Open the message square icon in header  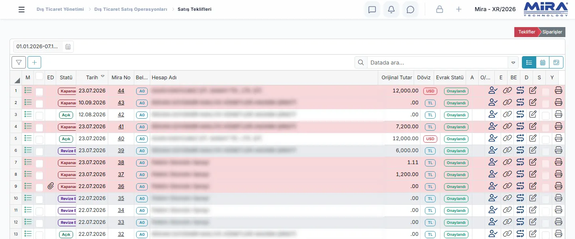pos(372,10)
